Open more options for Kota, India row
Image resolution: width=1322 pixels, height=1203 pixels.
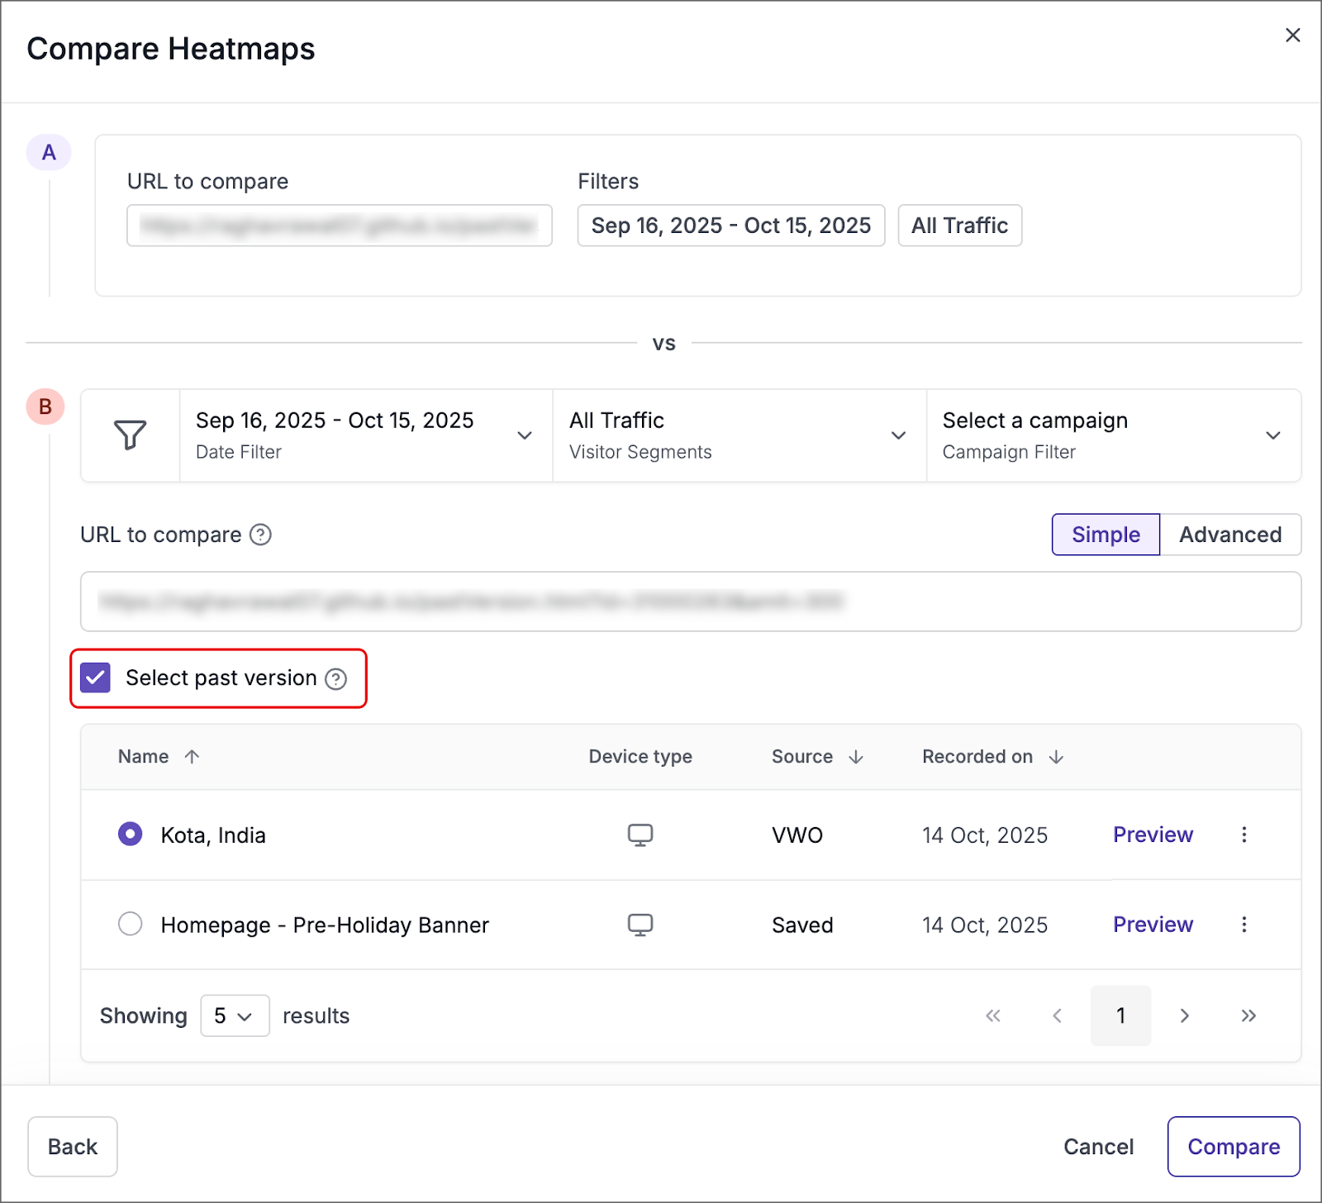pyautogui.click(x=1244, y=834)
